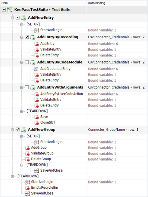Click the AddCredentialEntry code module icon
148x197 pixels.
click(36, 69)
